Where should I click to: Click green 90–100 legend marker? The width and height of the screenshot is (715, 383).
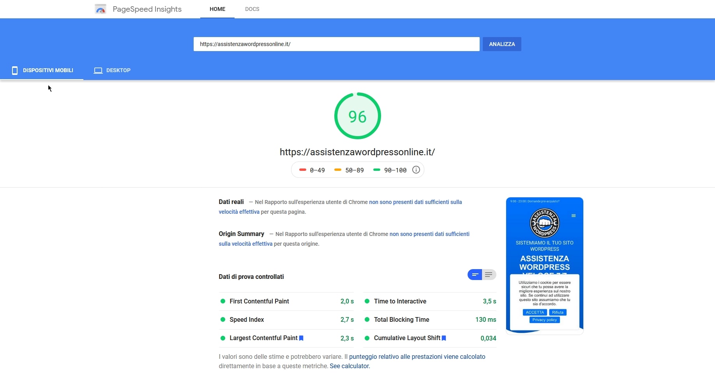(x=376, y=170)
